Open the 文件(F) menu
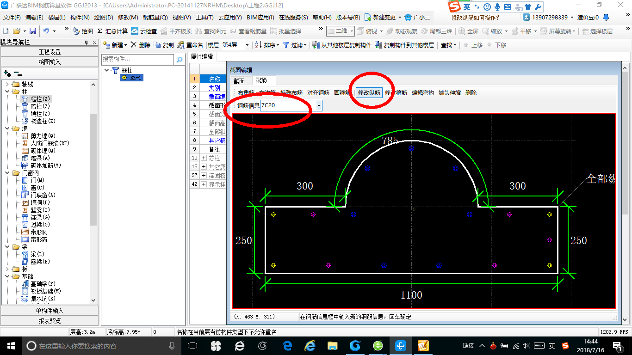 click(12, 17)
